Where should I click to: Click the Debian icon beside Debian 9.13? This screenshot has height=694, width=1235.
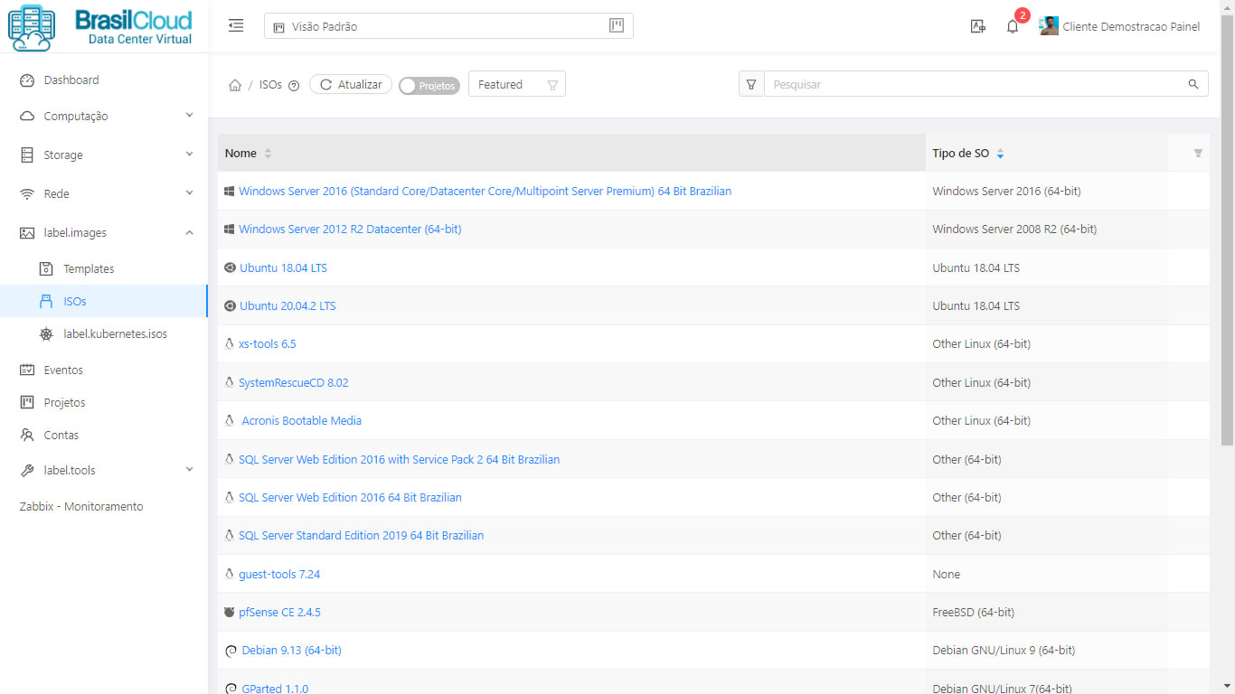pos(231,651)
